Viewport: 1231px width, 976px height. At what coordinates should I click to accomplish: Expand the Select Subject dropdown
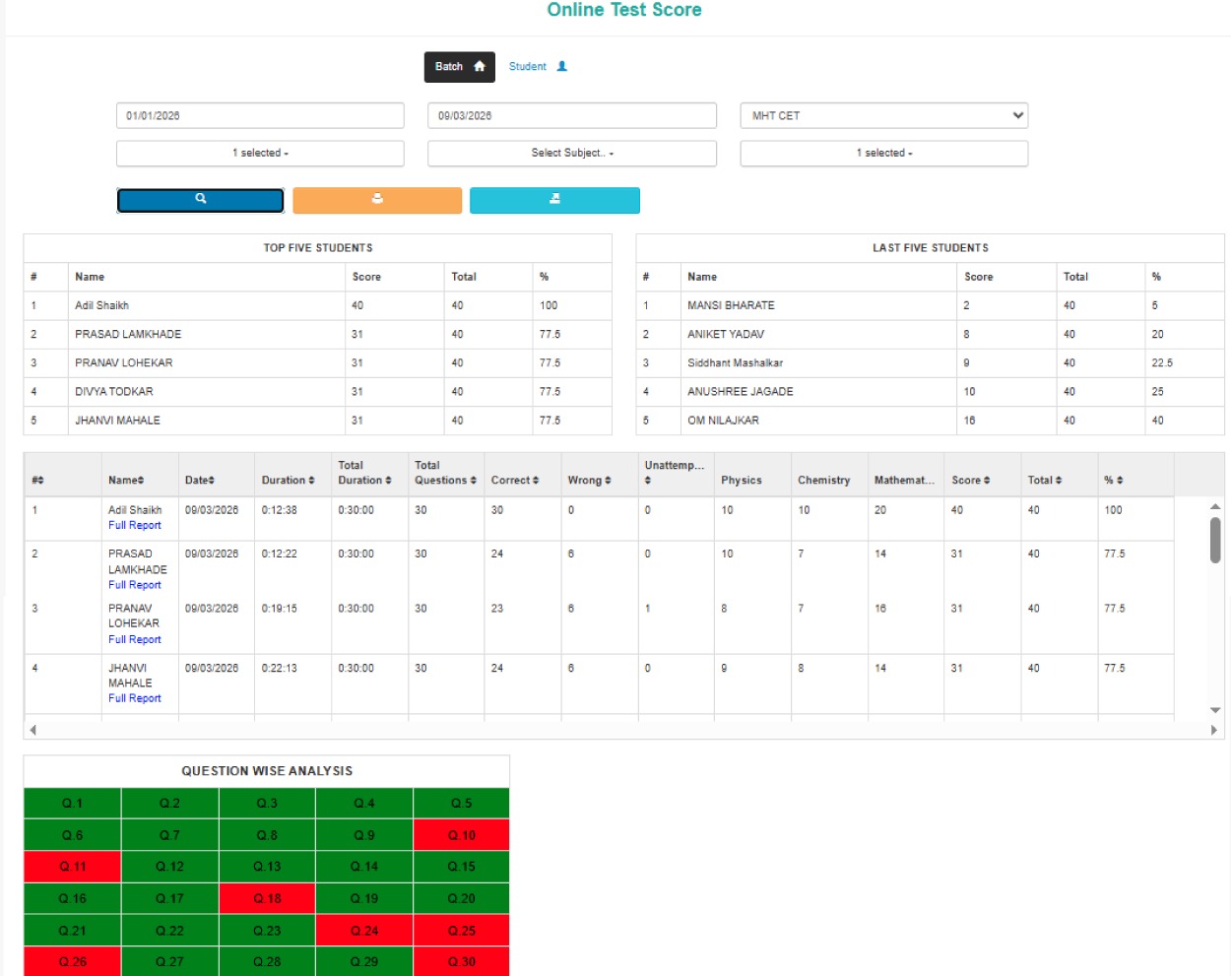(x=572, y=154)
